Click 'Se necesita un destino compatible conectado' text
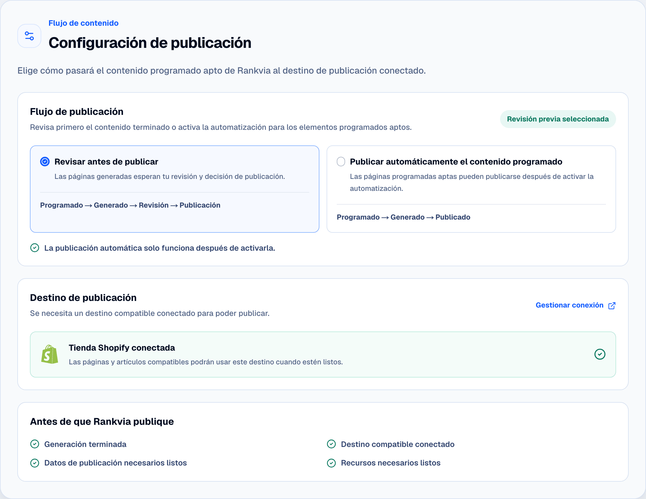This screenshot has width=646, height=499. point(150,313)
